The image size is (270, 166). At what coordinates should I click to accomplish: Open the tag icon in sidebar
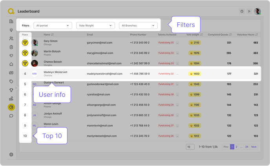coord(11,81)
